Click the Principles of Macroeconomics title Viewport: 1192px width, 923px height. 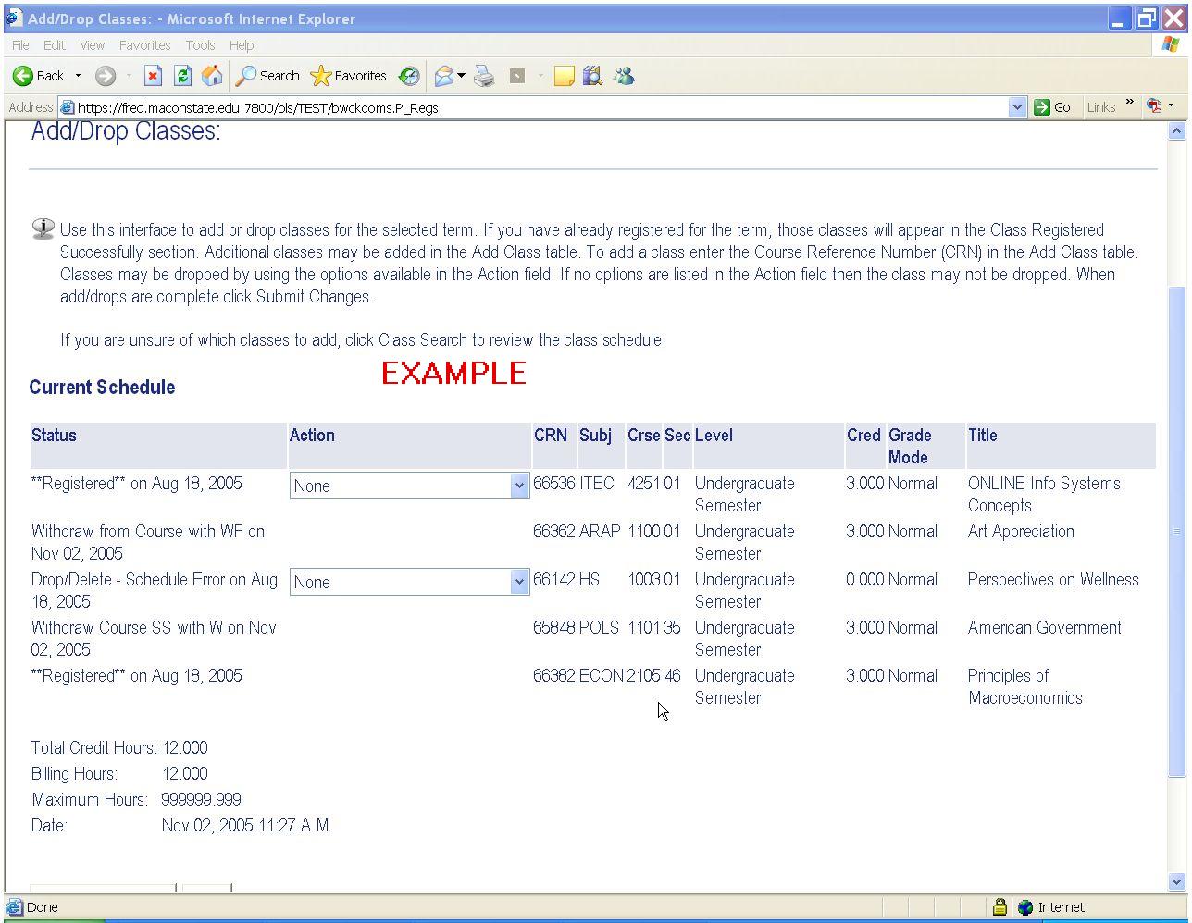click(1025, 687)
